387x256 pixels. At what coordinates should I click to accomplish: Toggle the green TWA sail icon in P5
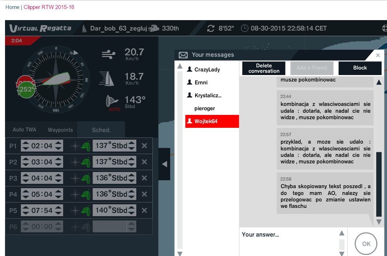pyautogui.click(x=86, y=210)
